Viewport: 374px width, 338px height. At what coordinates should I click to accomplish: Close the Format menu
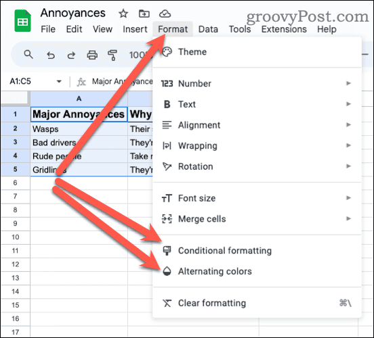(x=173, y=29)
